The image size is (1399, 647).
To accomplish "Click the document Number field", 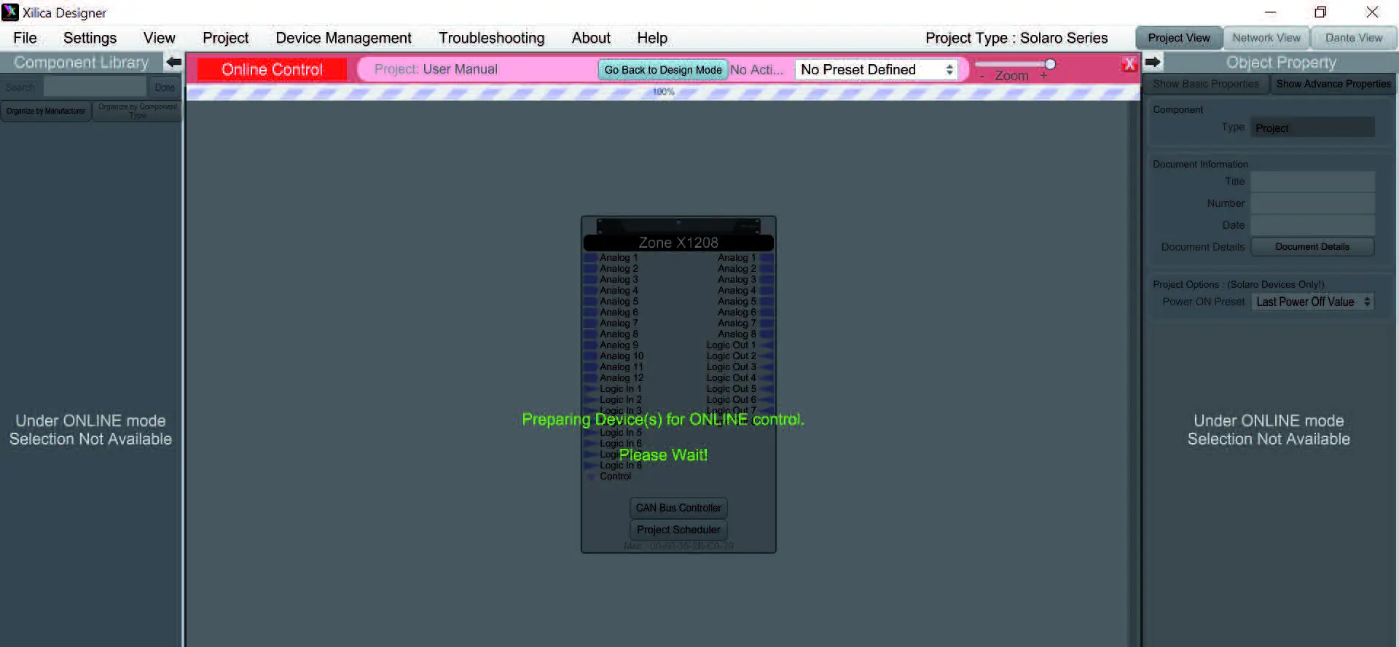I will point(1312,203).
